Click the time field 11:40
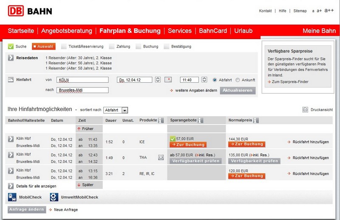Image resolution: width=340 pixels, height=220 pixels. tap(189, 80)
